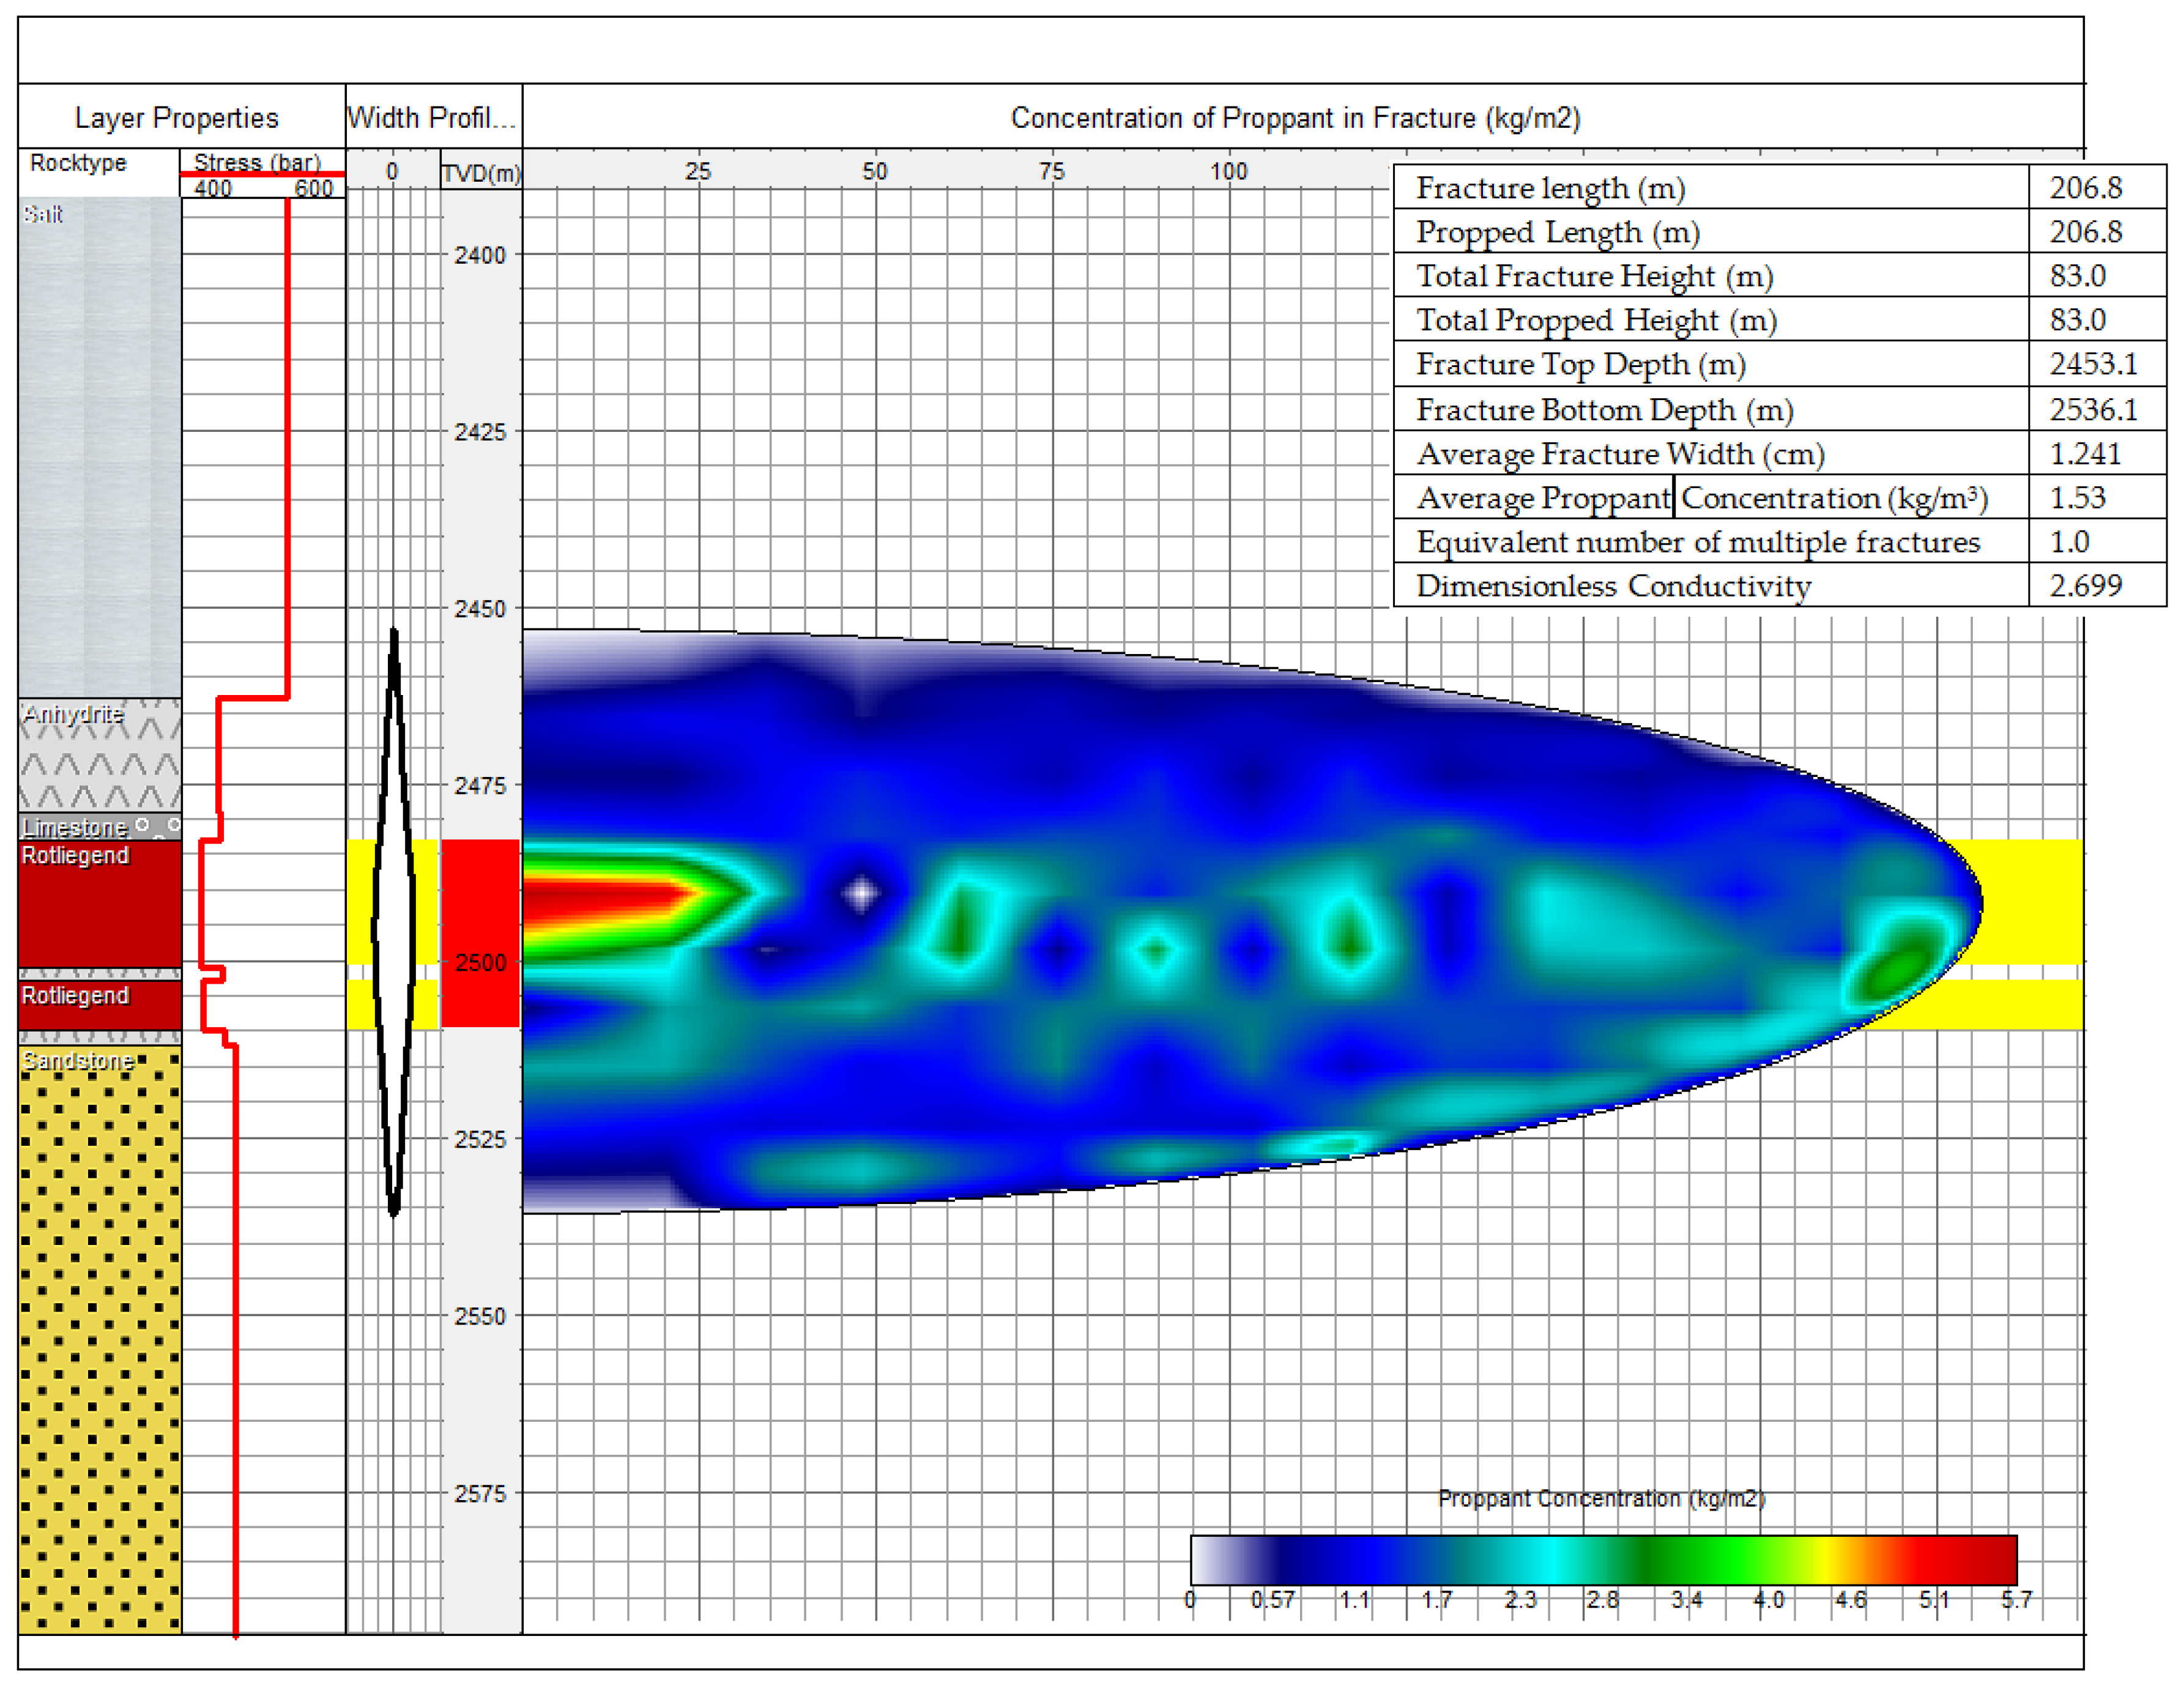
Task: Click the red perforation interval marker
Action: [480, 900]
